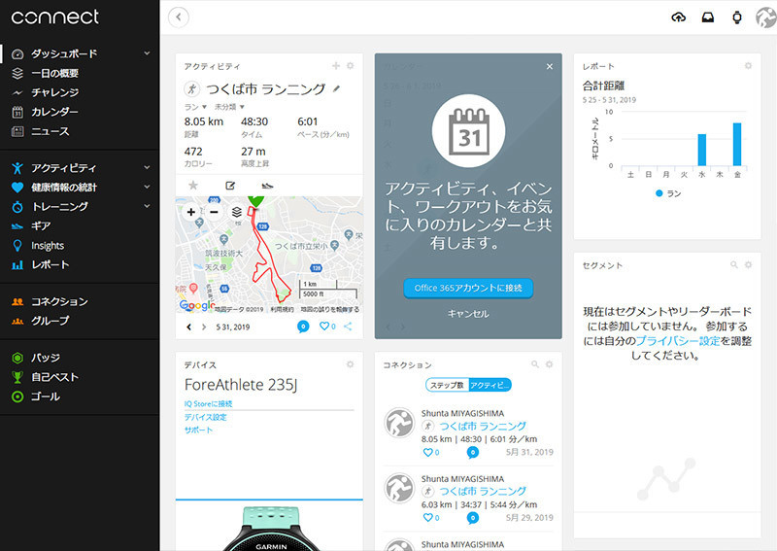
Task: Edit the activity title with the pencil icon
Action: pos(336,88)
